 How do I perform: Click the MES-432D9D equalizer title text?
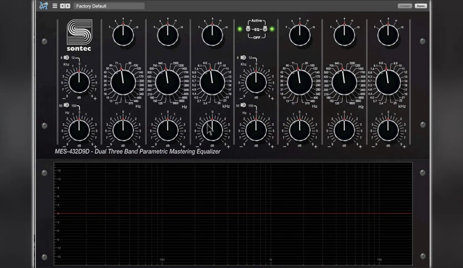pos(137,151)
